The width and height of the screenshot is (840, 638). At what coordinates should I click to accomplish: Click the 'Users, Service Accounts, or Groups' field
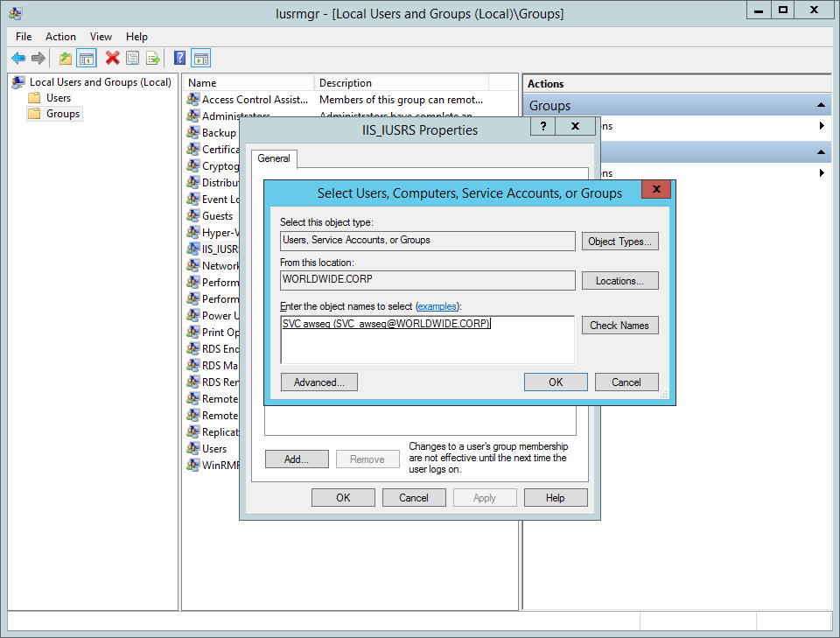pyautogui.click(x=428, y=241)
